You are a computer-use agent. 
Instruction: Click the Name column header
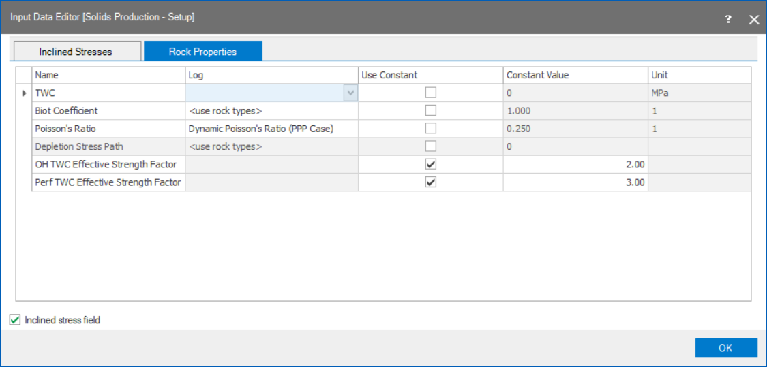coord(108,75)
